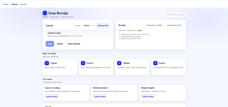The width and height of the screenshot is (228, 107).
Task: Click the Reimbursements card title
Action: coord(100,88)
